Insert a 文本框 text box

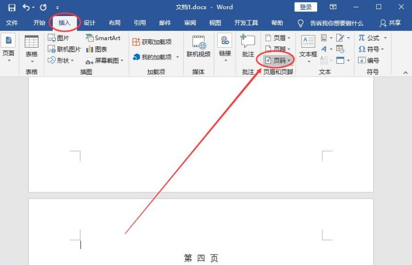click(x=308, y=49)
